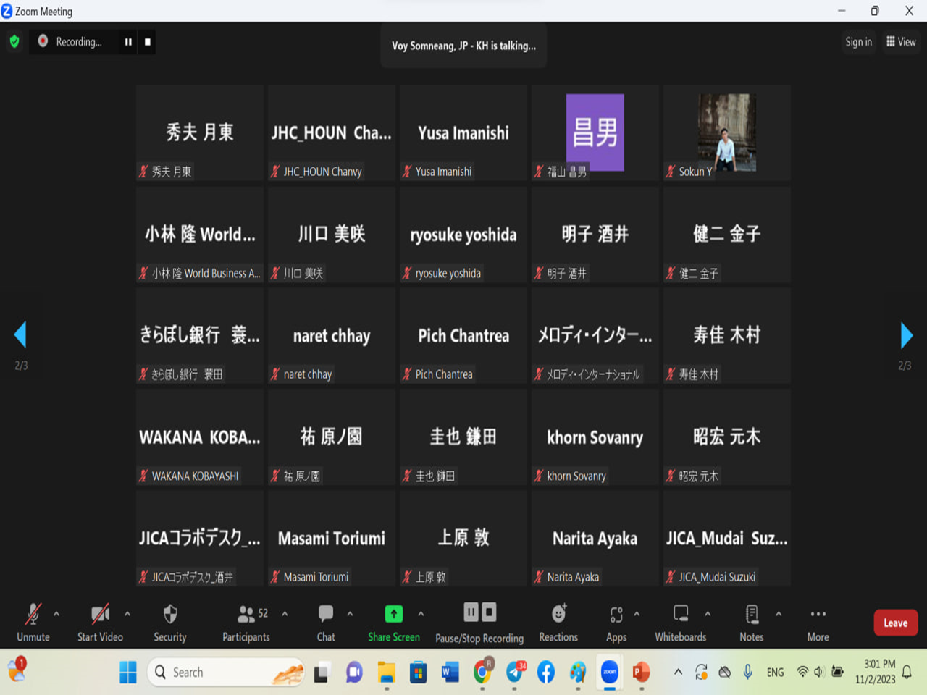Open the Chat panel
This screenshot has height=695, width=927.
[326, 623]
